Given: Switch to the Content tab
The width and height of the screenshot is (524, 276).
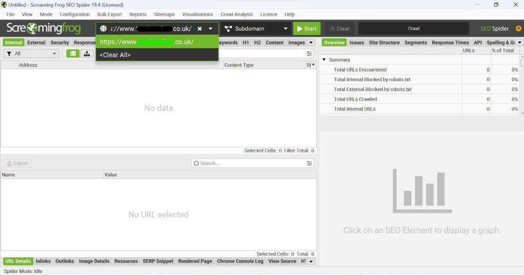Looking at the screenshot, I should [x=274, y=42].
